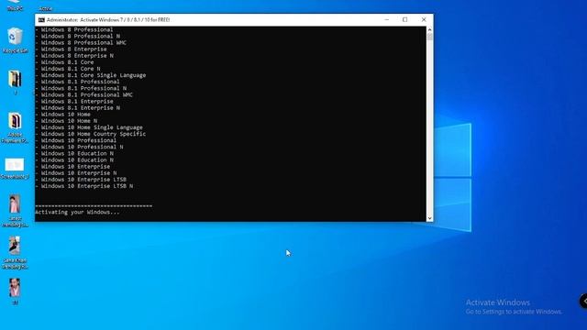Click the console scrollbar down arrow
This screenshot has height=330, width=587.
click(x=429, y=218)
